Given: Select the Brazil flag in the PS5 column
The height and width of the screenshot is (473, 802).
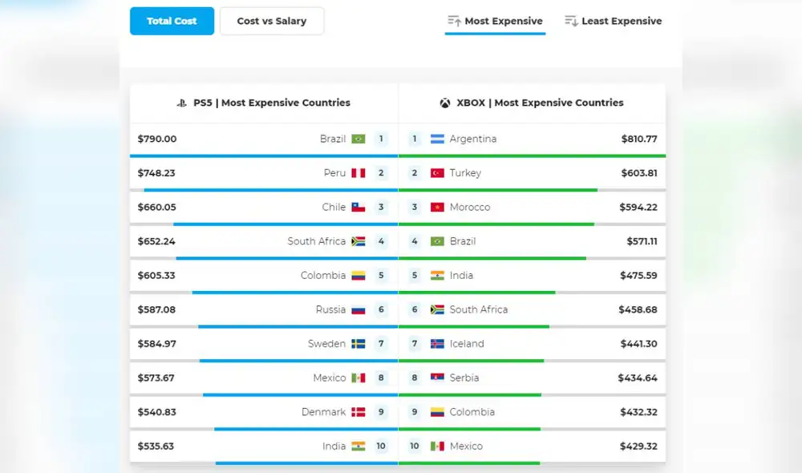Looking at the screenshot, I should [x=358, y=138].
